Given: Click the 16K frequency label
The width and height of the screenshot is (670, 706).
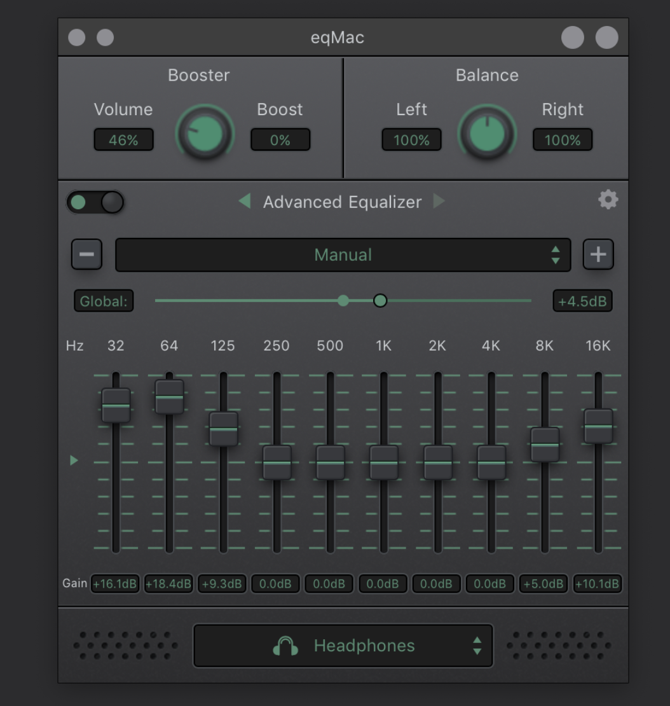Looking at the screenshot, I should coord(598,346).
